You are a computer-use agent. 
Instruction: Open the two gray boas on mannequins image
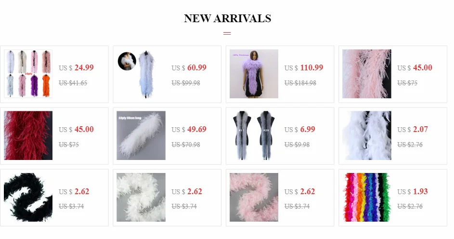[x=254, y=135]
